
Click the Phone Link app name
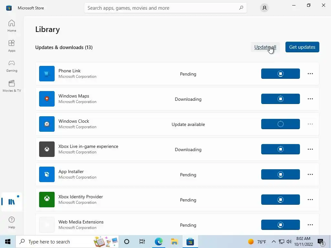[69, 71]
